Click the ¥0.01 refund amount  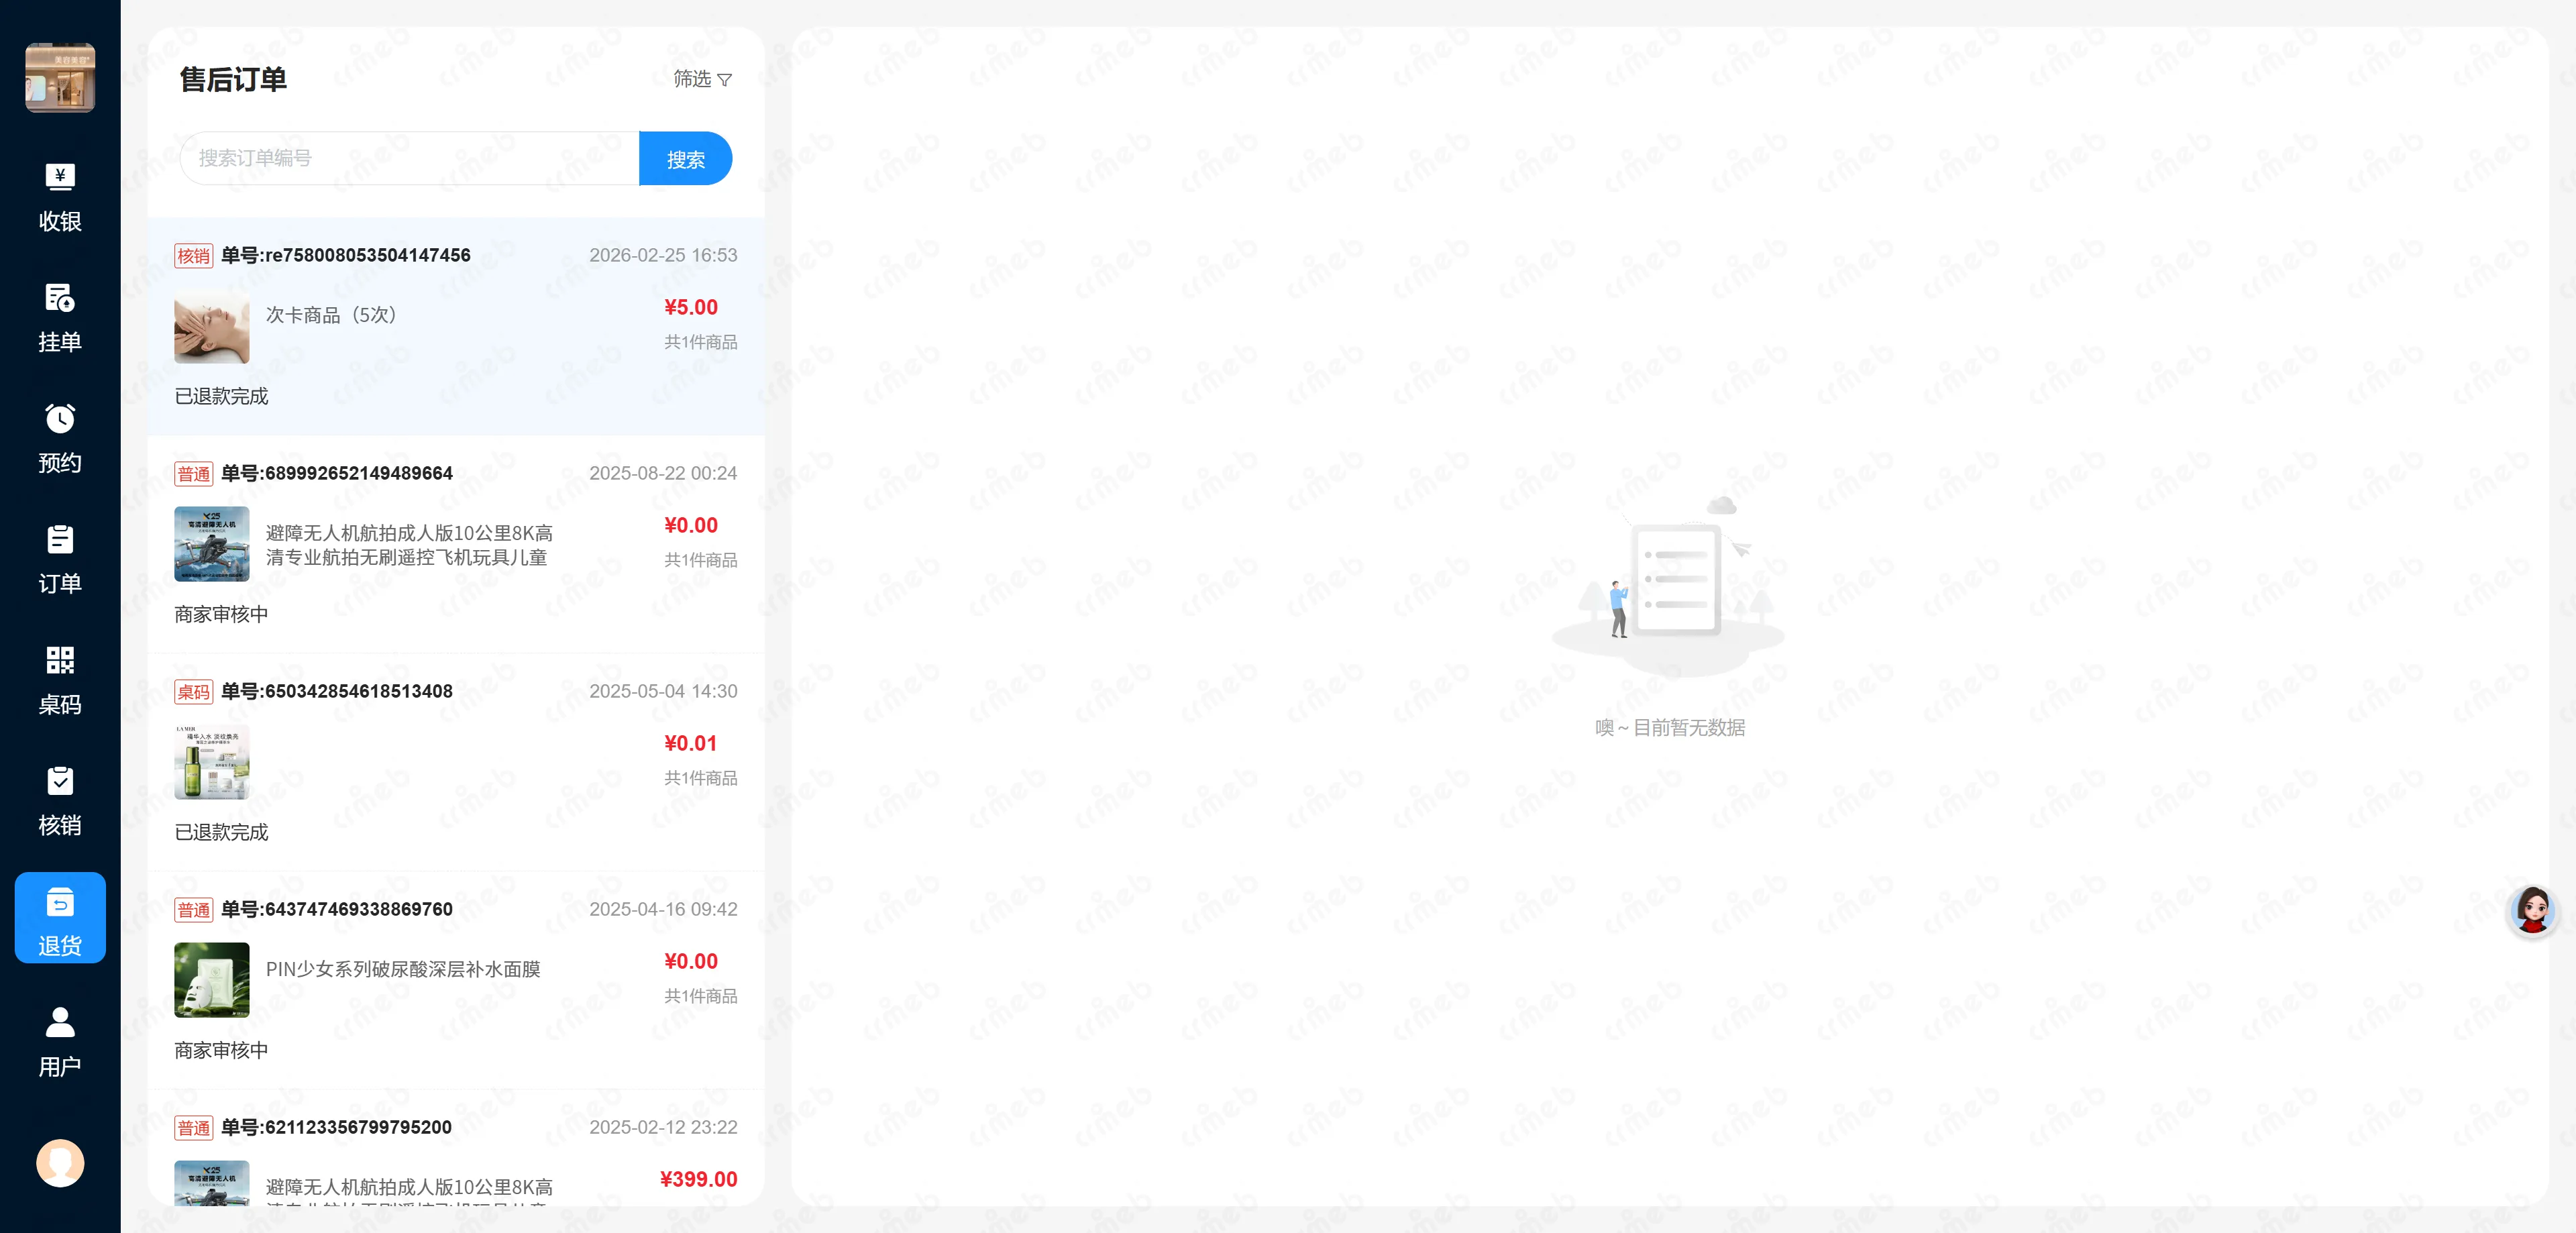[691, 744]
